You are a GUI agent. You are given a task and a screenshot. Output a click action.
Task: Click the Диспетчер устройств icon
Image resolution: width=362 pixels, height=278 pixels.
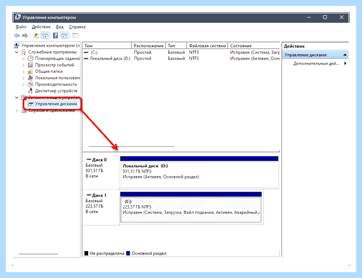[30, 91]
